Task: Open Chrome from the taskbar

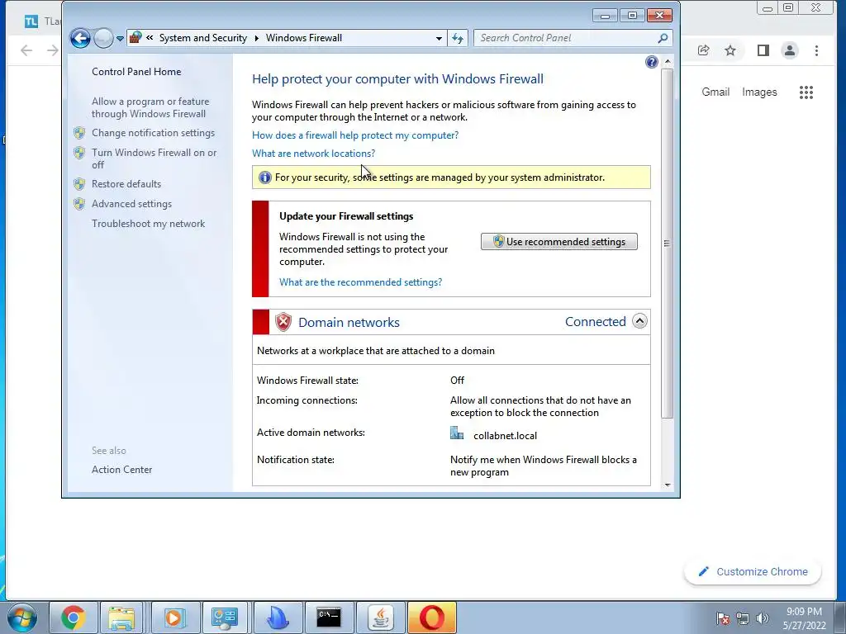Action: 73,617
